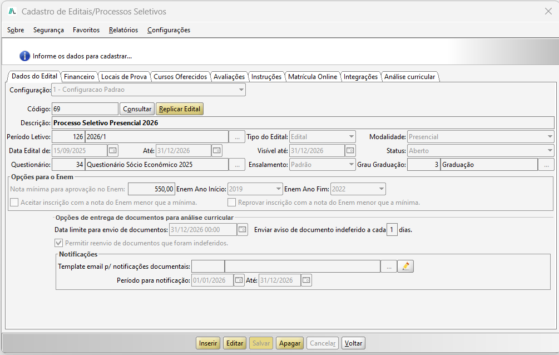Viewport: 559px width, 355px height.
Task: Open lookup button for email template
Action: (389, 266)
